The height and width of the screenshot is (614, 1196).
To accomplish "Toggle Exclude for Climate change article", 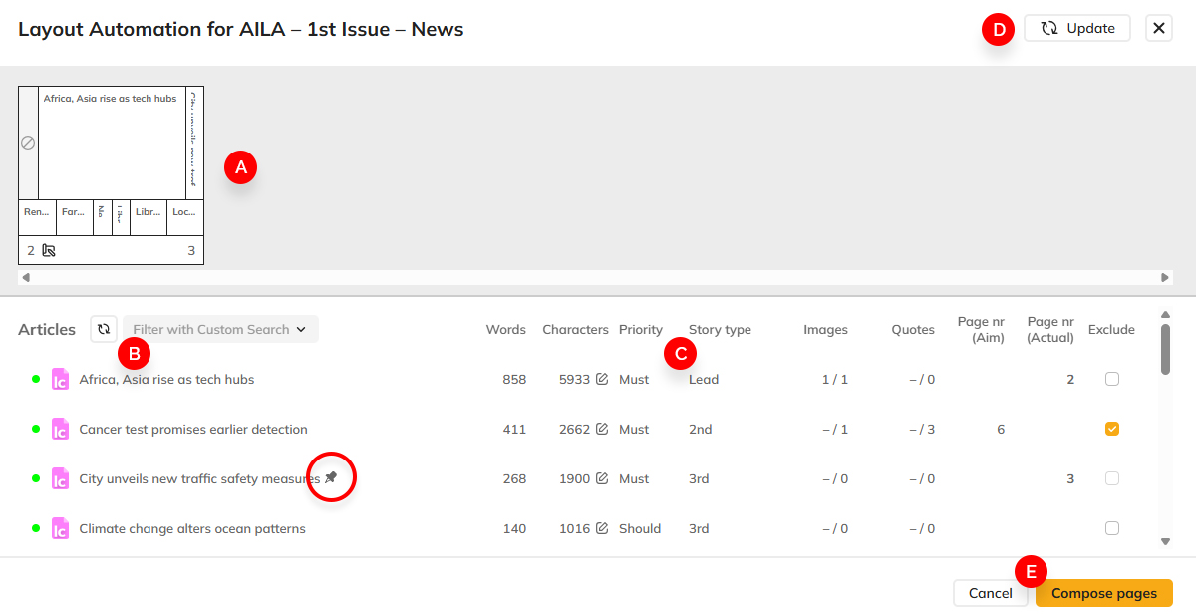I will tap(1112, 528).
